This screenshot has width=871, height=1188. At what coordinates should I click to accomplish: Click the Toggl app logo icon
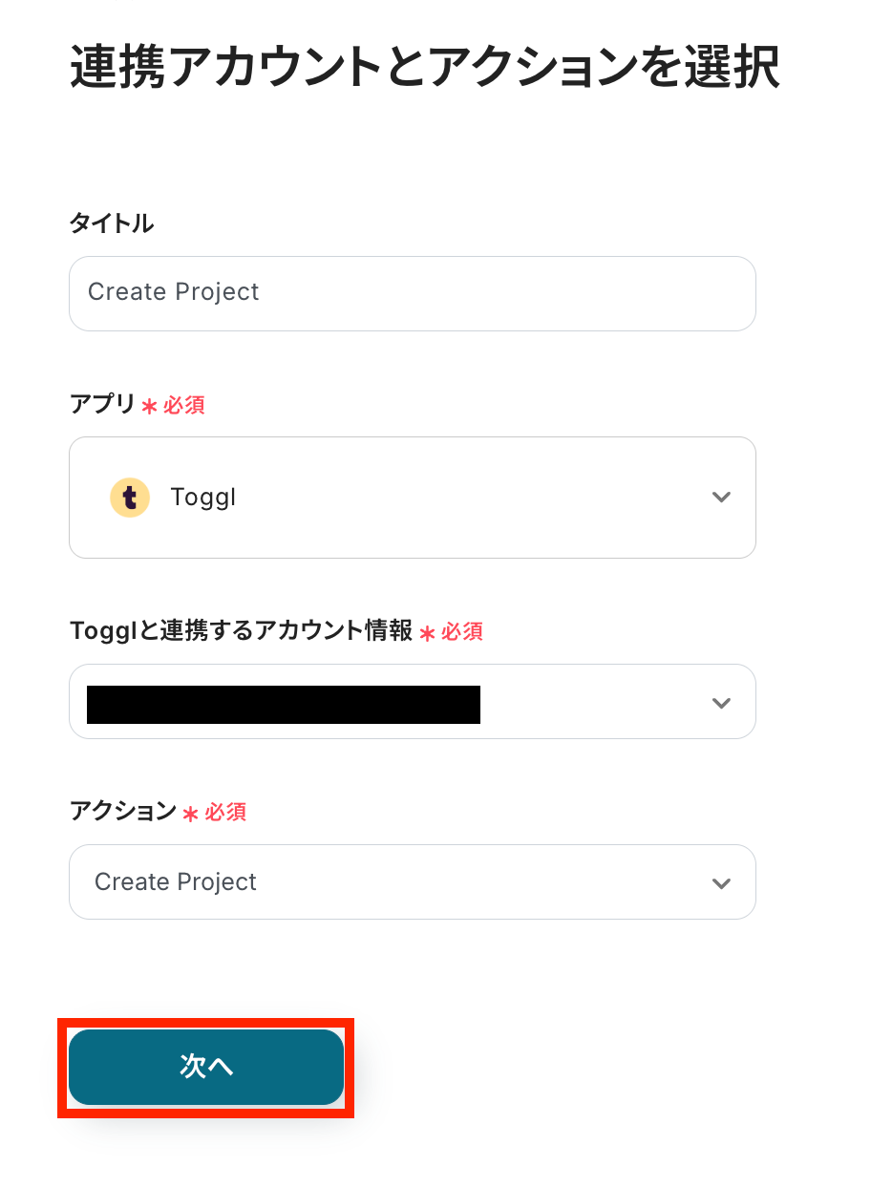point(130,498)
